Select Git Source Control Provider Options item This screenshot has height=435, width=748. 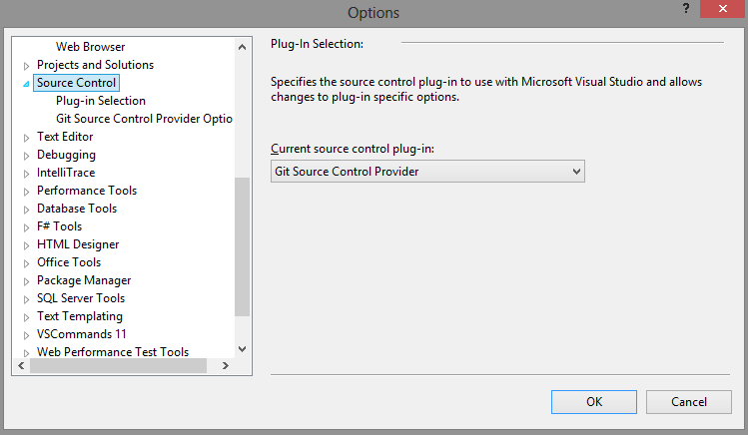click(x=144, y=119)
